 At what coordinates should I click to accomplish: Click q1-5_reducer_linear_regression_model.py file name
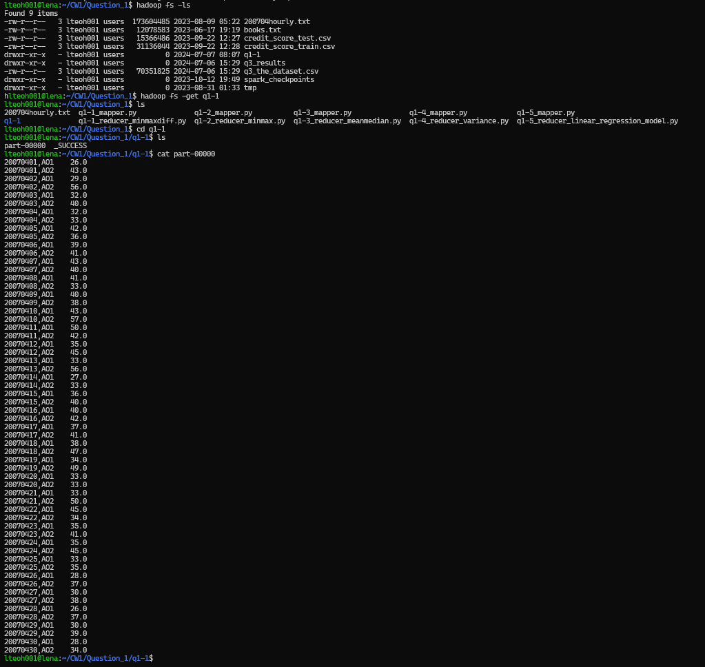point(597,121)
